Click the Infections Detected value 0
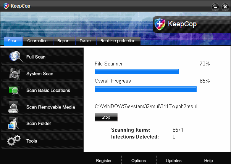Image resolution: width=231 pixels, height=164 pixels. [x=174, y=137]
